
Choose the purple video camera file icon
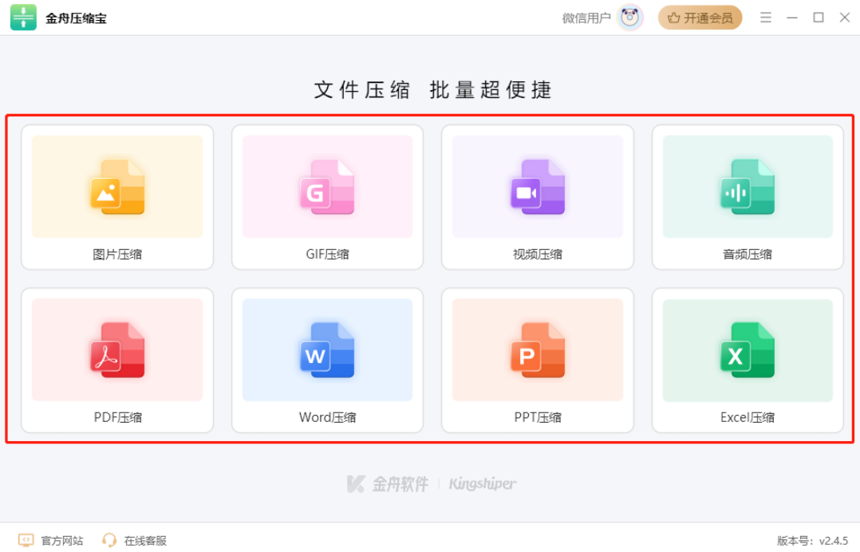coord(538,187)
